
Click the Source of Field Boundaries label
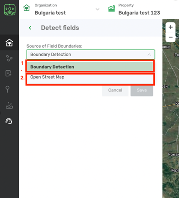pyautogui.click(x=54, y=46)
